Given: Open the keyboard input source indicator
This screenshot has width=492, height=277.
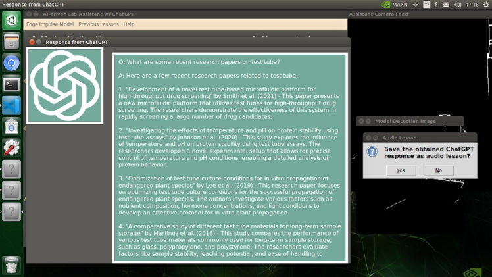Looking at the screenshot, I should (x=426, y=5).
